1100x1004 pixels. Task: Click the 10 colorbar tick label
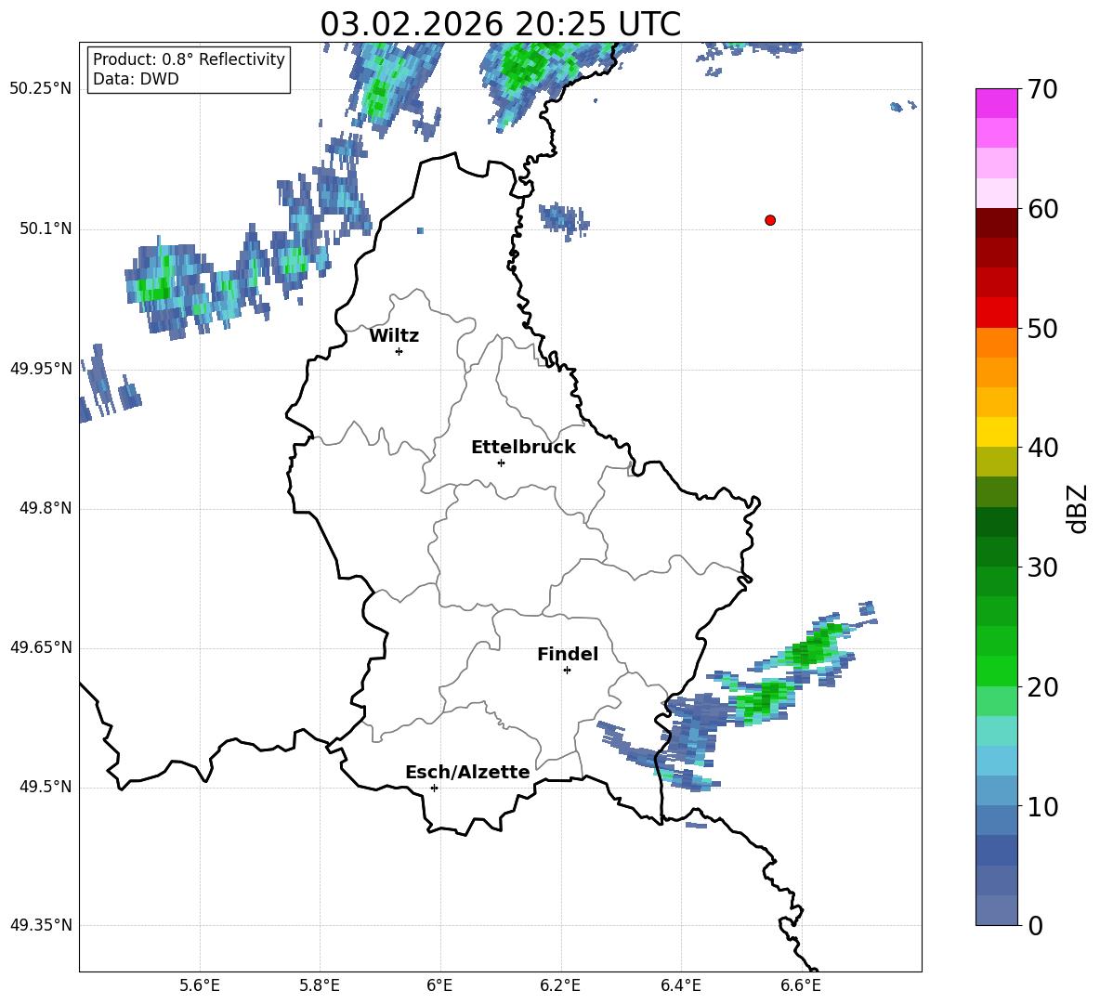coord(1041,807)
